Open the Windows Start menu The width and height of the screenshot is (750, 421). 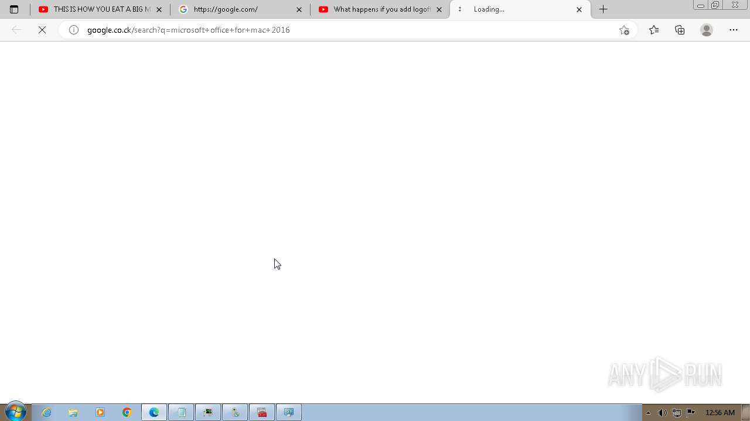click(x=16, y=412)
